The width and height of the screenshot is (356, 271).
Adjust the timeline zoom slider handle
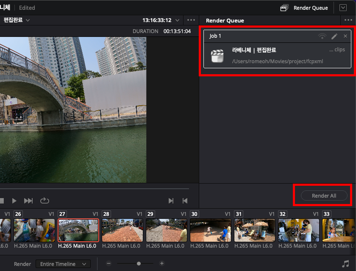(x=139, y=263)
